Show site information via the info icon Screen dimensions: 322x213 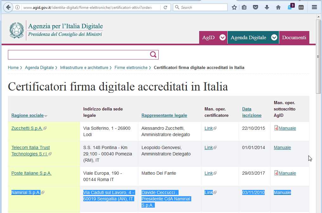(17, 7)
